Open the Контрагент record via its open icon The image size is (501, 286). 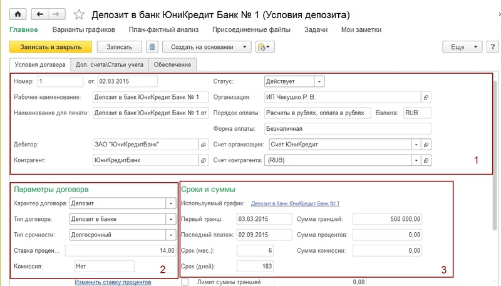coord(203,160)
